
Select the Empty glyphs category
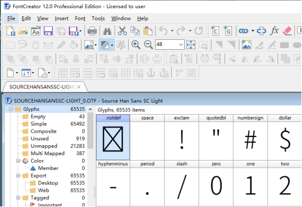38,116
